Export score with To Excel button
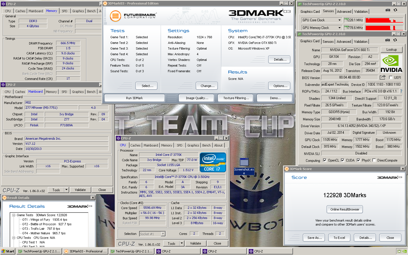Viewport: 408px width, 255px height. click(x=339, y=238)
